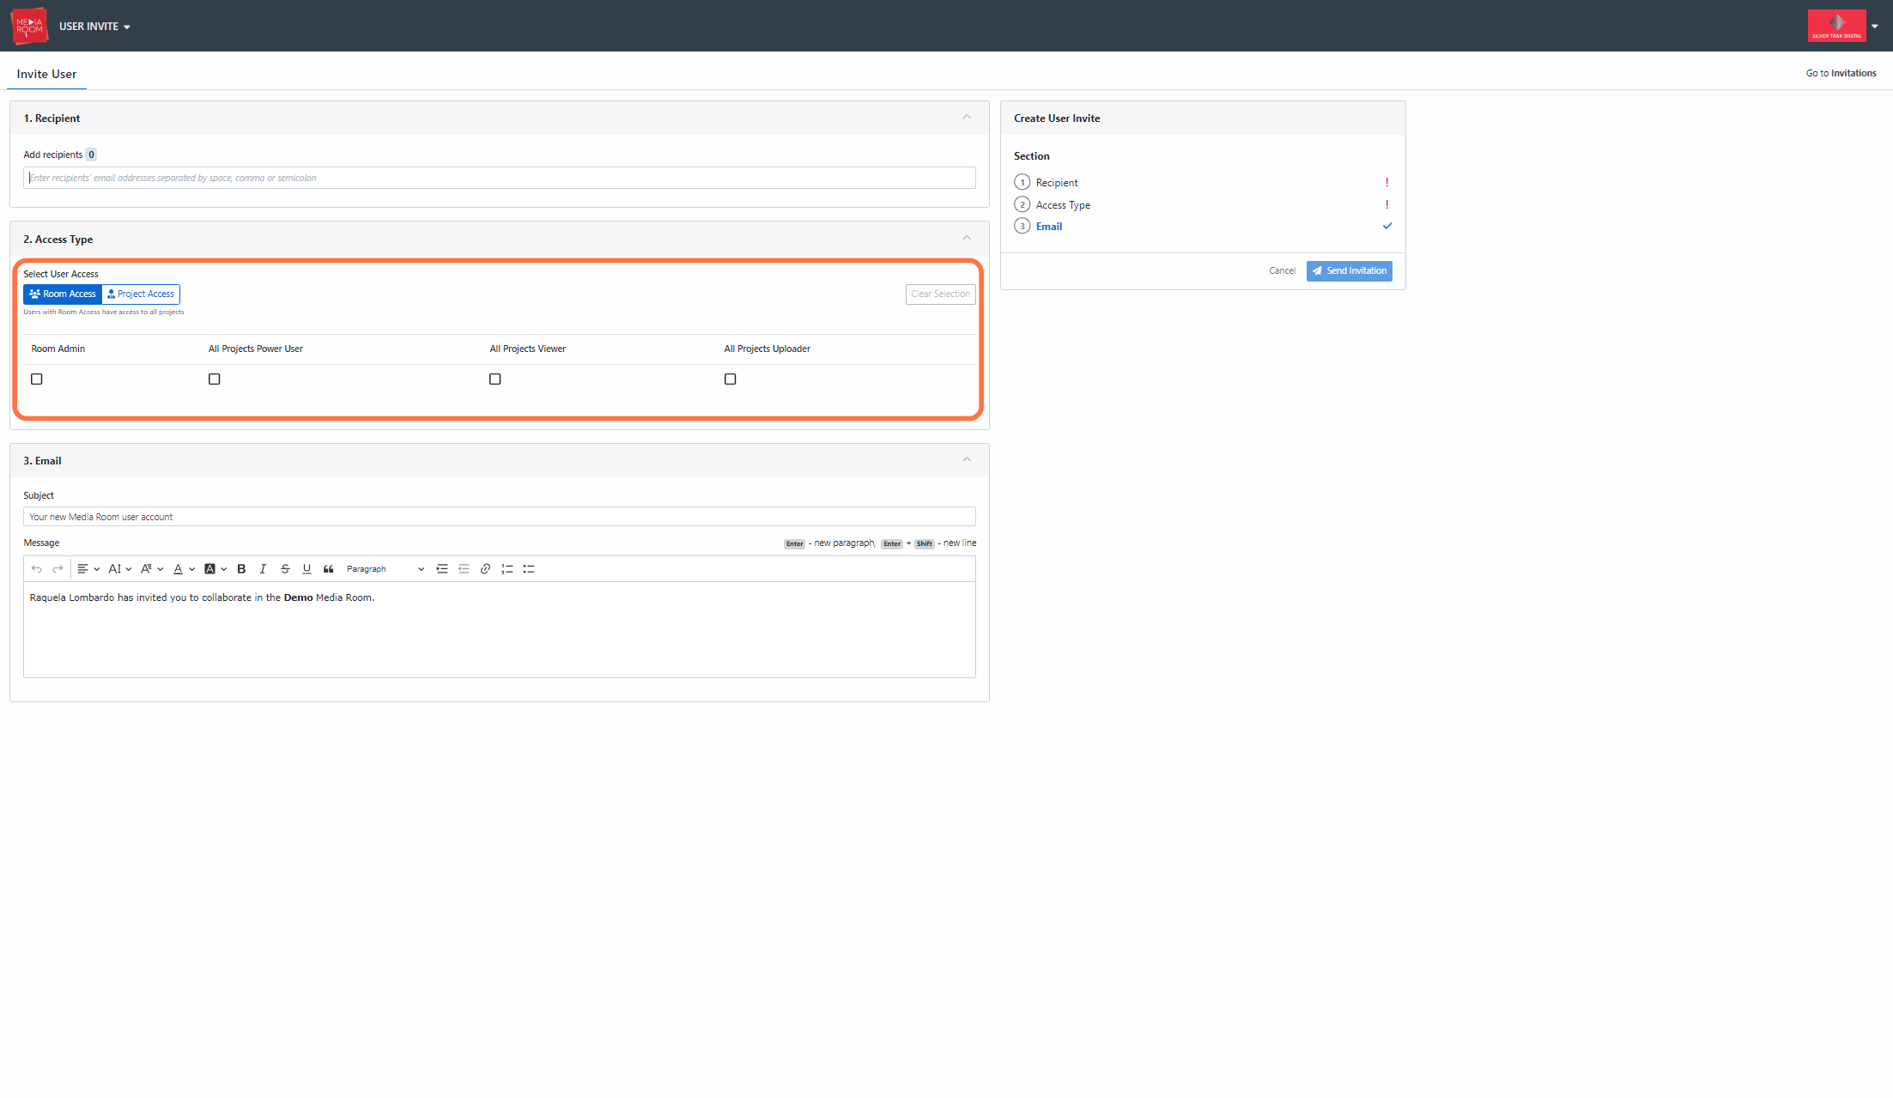Open the Paragraph style dropdown

click(x=385, y=569)
